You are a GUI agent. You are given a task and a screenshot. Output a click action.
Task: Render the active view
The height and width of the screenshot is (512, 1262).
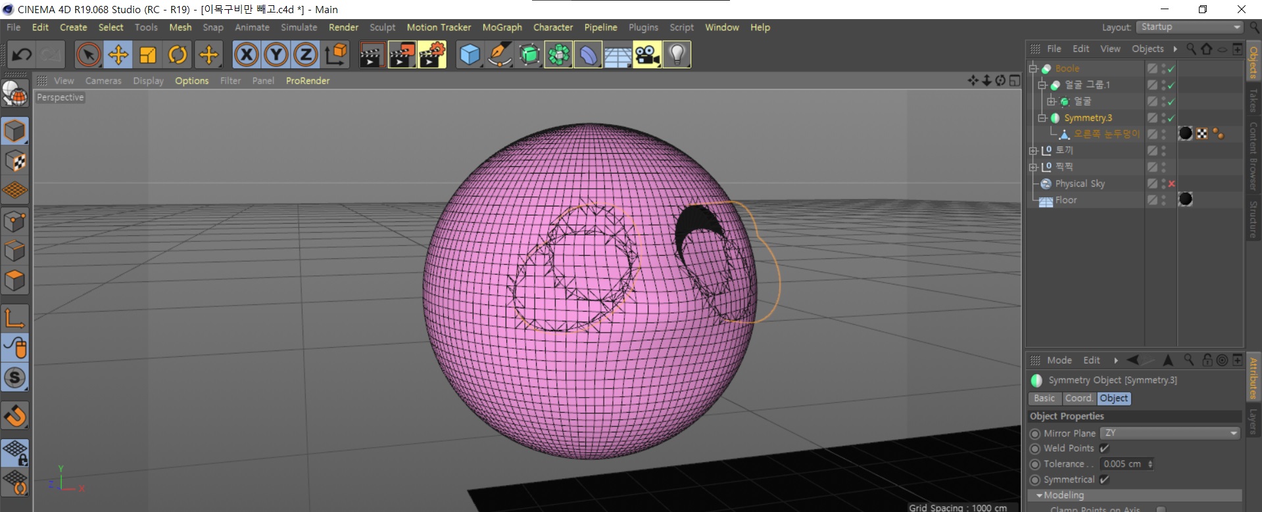[372, 55]
